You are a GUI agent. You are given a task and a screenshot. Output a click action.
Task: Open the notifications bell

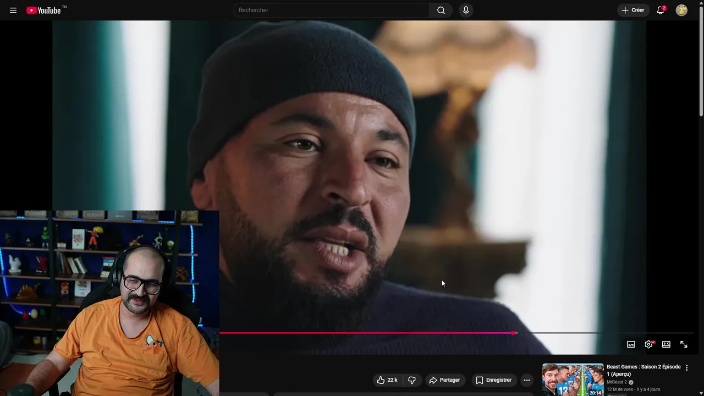coord(661,10)
